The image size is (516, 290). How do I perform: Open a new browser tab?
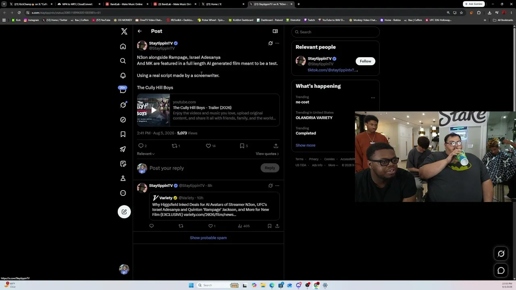point(298,4)
